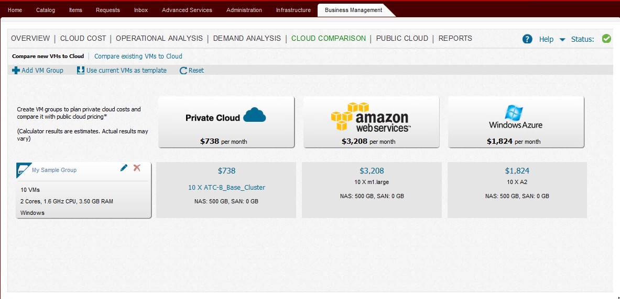Delete My Sample Group with red X
This screenshot has height=299, width=620.
pos(137,168)
